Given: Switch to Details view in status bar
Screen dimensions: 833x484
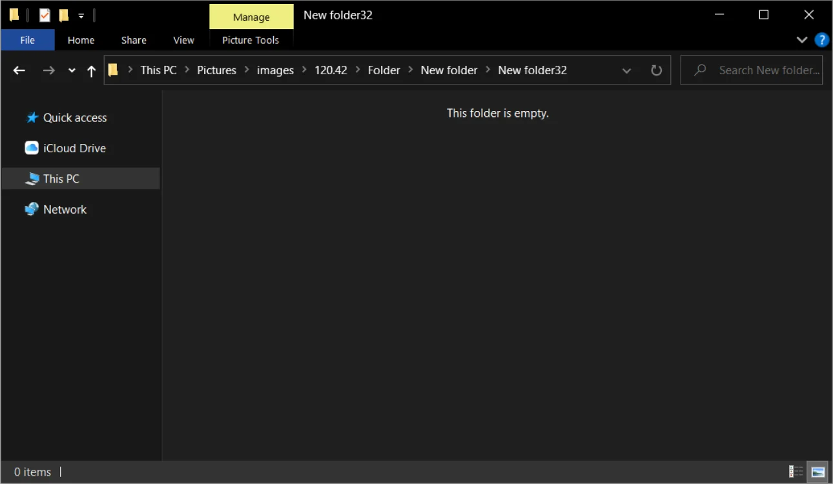Looking at the screenshot, I should tap(796, 472).
